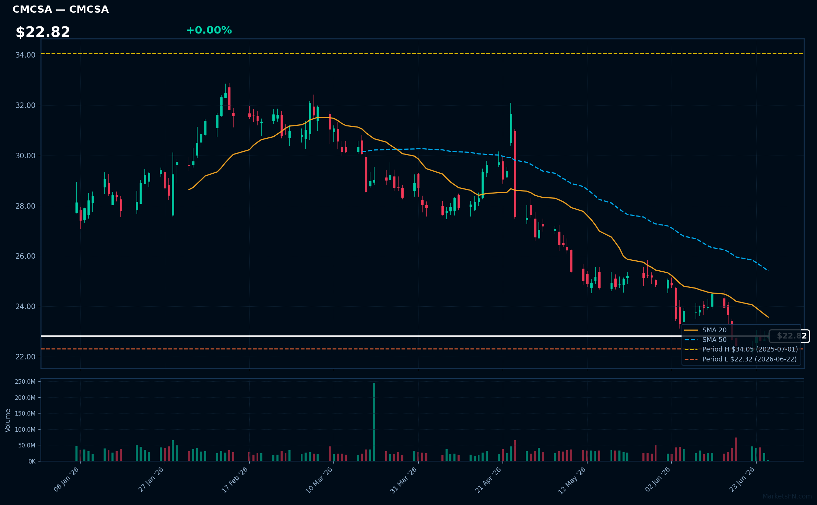Viewport: 817px width, 505px height.
Task: Click the large red candle after 21 Apr
Action: (x=515, y=174)
